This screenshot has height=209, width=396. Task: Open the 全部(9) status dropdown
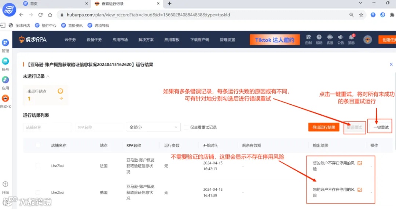coord(153,127)
